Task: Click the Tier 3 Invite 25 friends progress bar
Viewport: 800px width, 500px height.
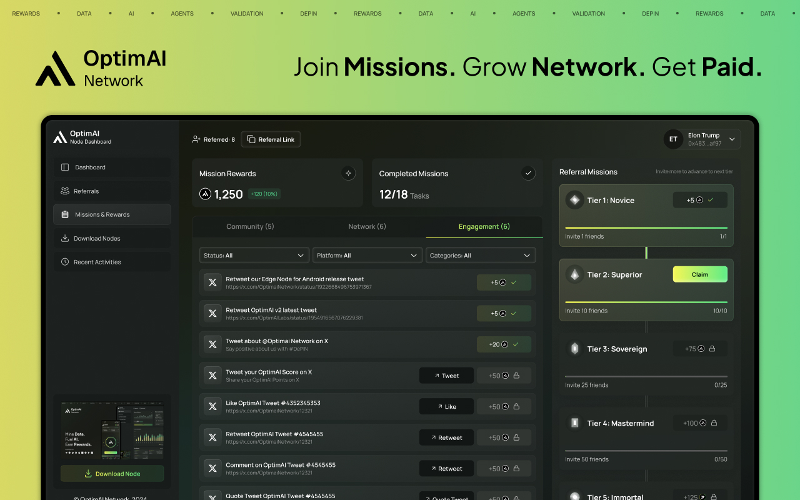Action: (646, 376)
